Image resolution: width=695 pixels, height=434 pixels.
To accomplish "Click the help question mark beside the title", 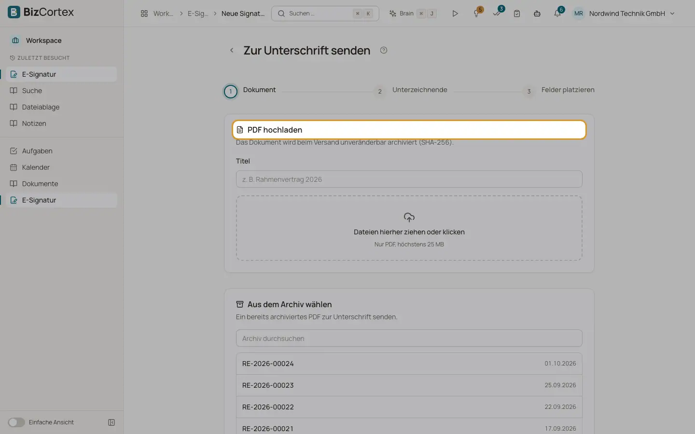I will coord(384,50).
